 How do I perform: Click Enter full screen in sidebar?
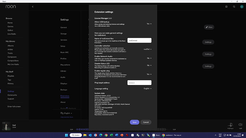(x=14, y=107)
